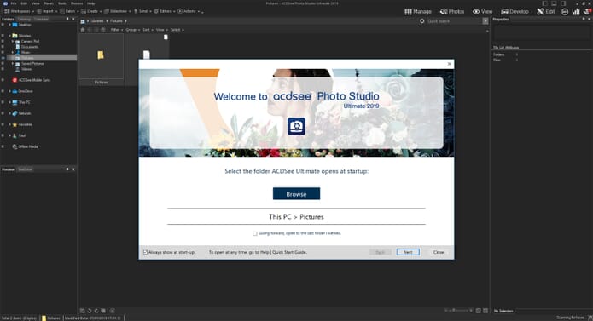Toggle Always show at start-up checkbox
Screen dimensions: 593x321
coord(145,252)
